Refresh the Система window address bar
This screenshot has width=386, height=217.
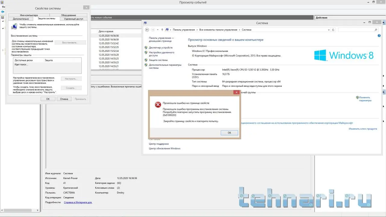tap(333, 30)
